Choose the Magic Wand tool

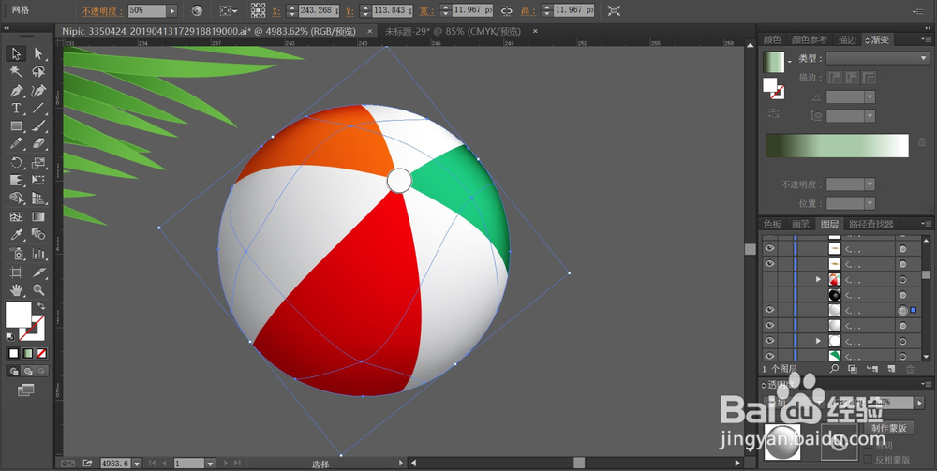point(16,72)
